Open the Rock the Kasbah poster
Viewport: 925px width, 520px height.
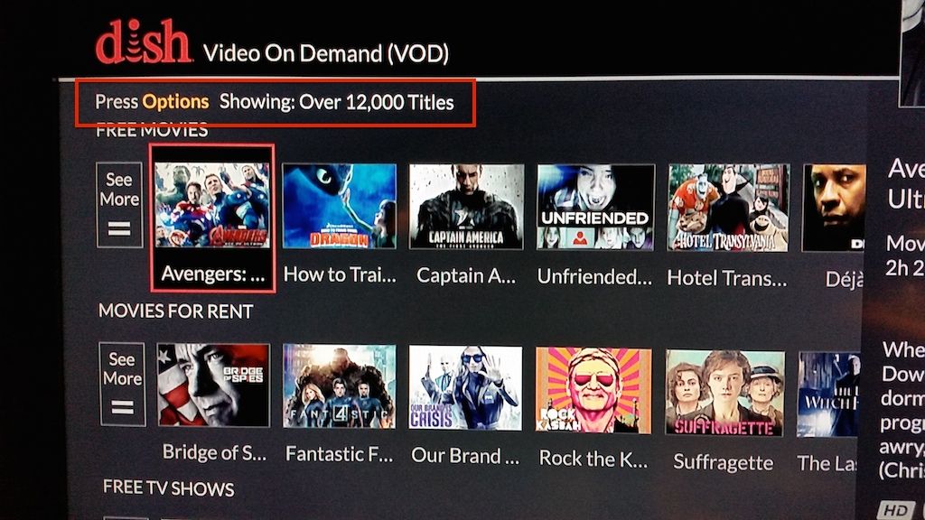point(593,390)
